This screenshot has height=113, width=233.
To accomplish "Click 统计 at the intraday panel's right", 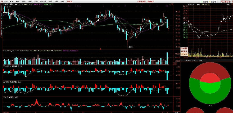I will click(228, 4).
